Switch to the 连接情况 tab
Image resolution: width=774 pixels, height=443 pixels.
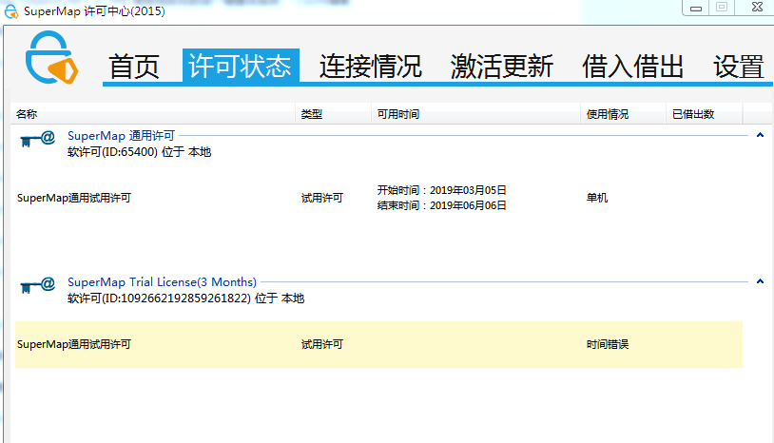(370, 67)
